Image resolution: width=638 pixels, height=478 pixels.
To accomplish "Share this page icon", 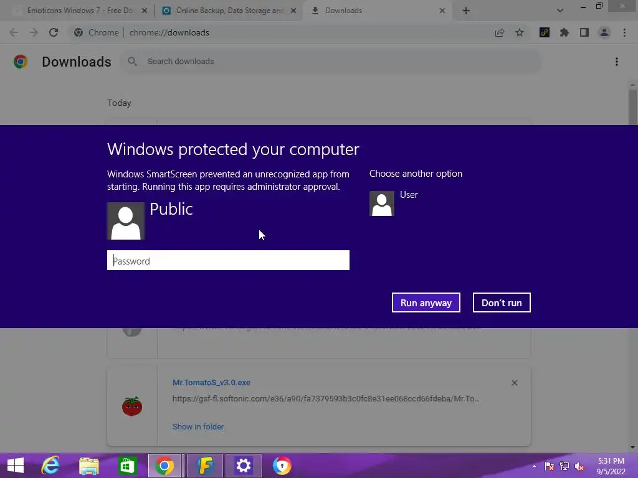I will 500,32.
